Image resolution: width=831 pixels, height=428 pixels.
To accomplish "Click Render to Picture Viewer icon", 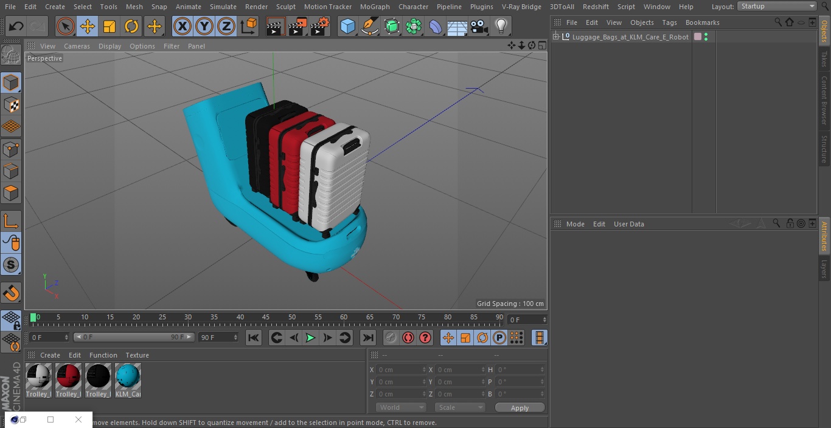I will tap(297, 26).
